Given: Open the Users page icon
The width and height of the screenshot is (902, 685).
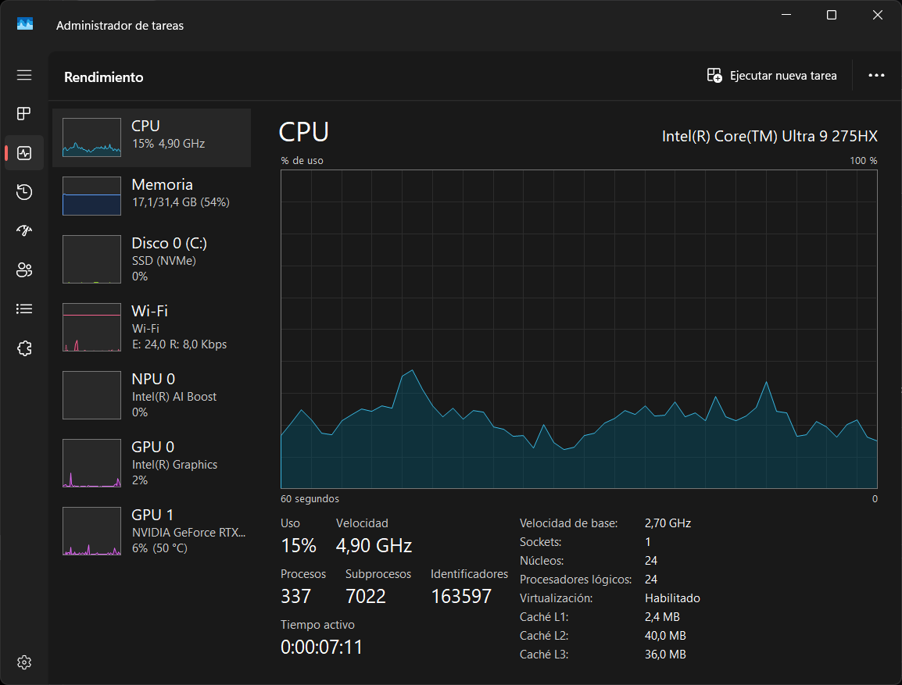Looking at the screenshot, I should click(24, 270).
